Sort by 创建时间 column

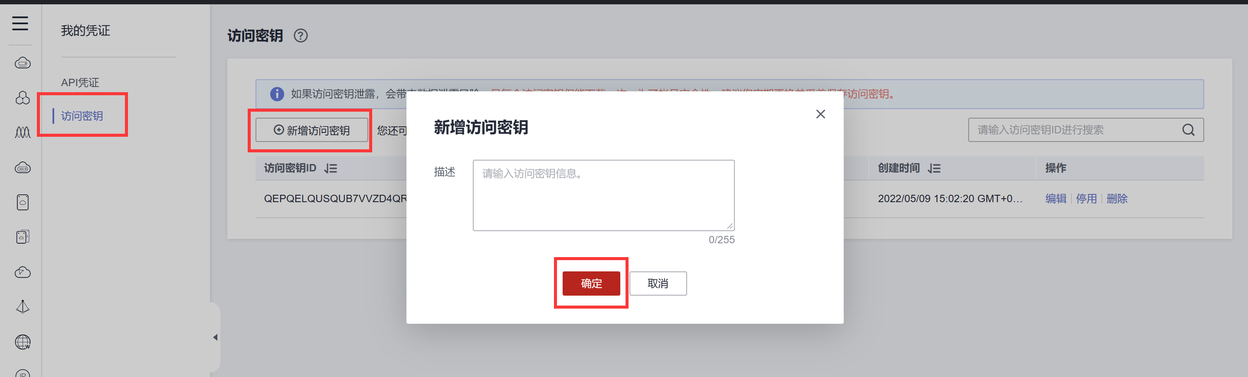tap(934, 168)
